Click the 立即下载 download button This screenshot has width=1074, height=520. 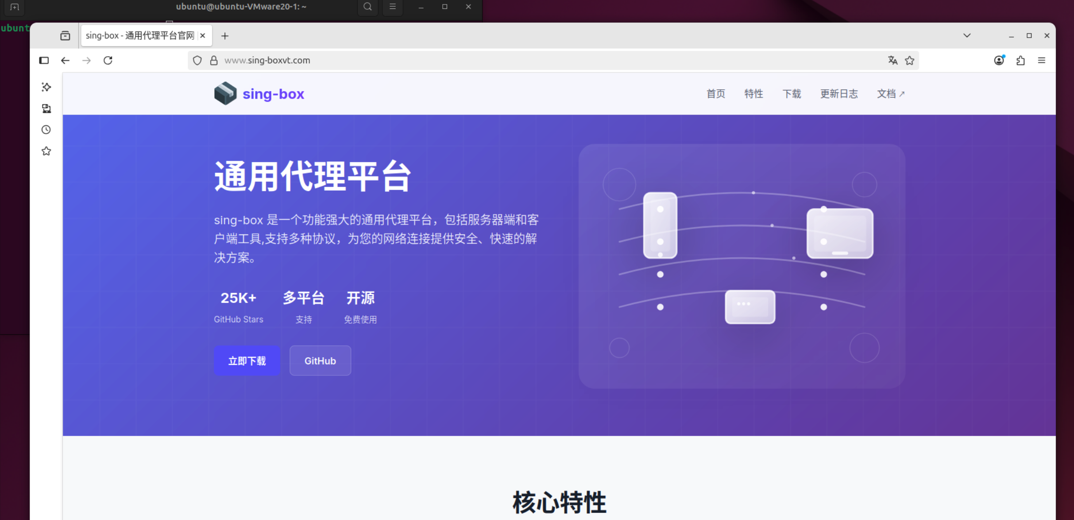[x=247, y=360]
